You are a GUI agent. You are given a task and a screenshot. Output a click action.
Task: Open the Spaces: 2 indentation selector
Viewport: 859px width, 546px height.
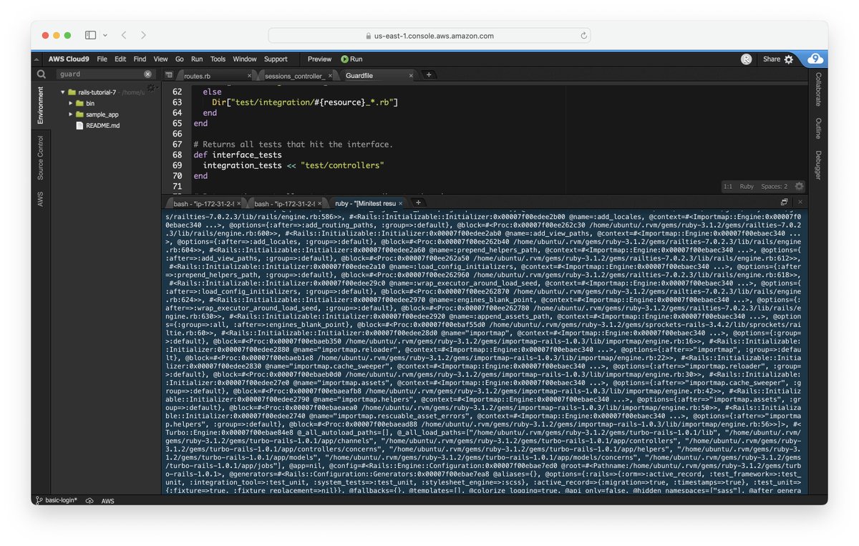[x=774, y=186]
